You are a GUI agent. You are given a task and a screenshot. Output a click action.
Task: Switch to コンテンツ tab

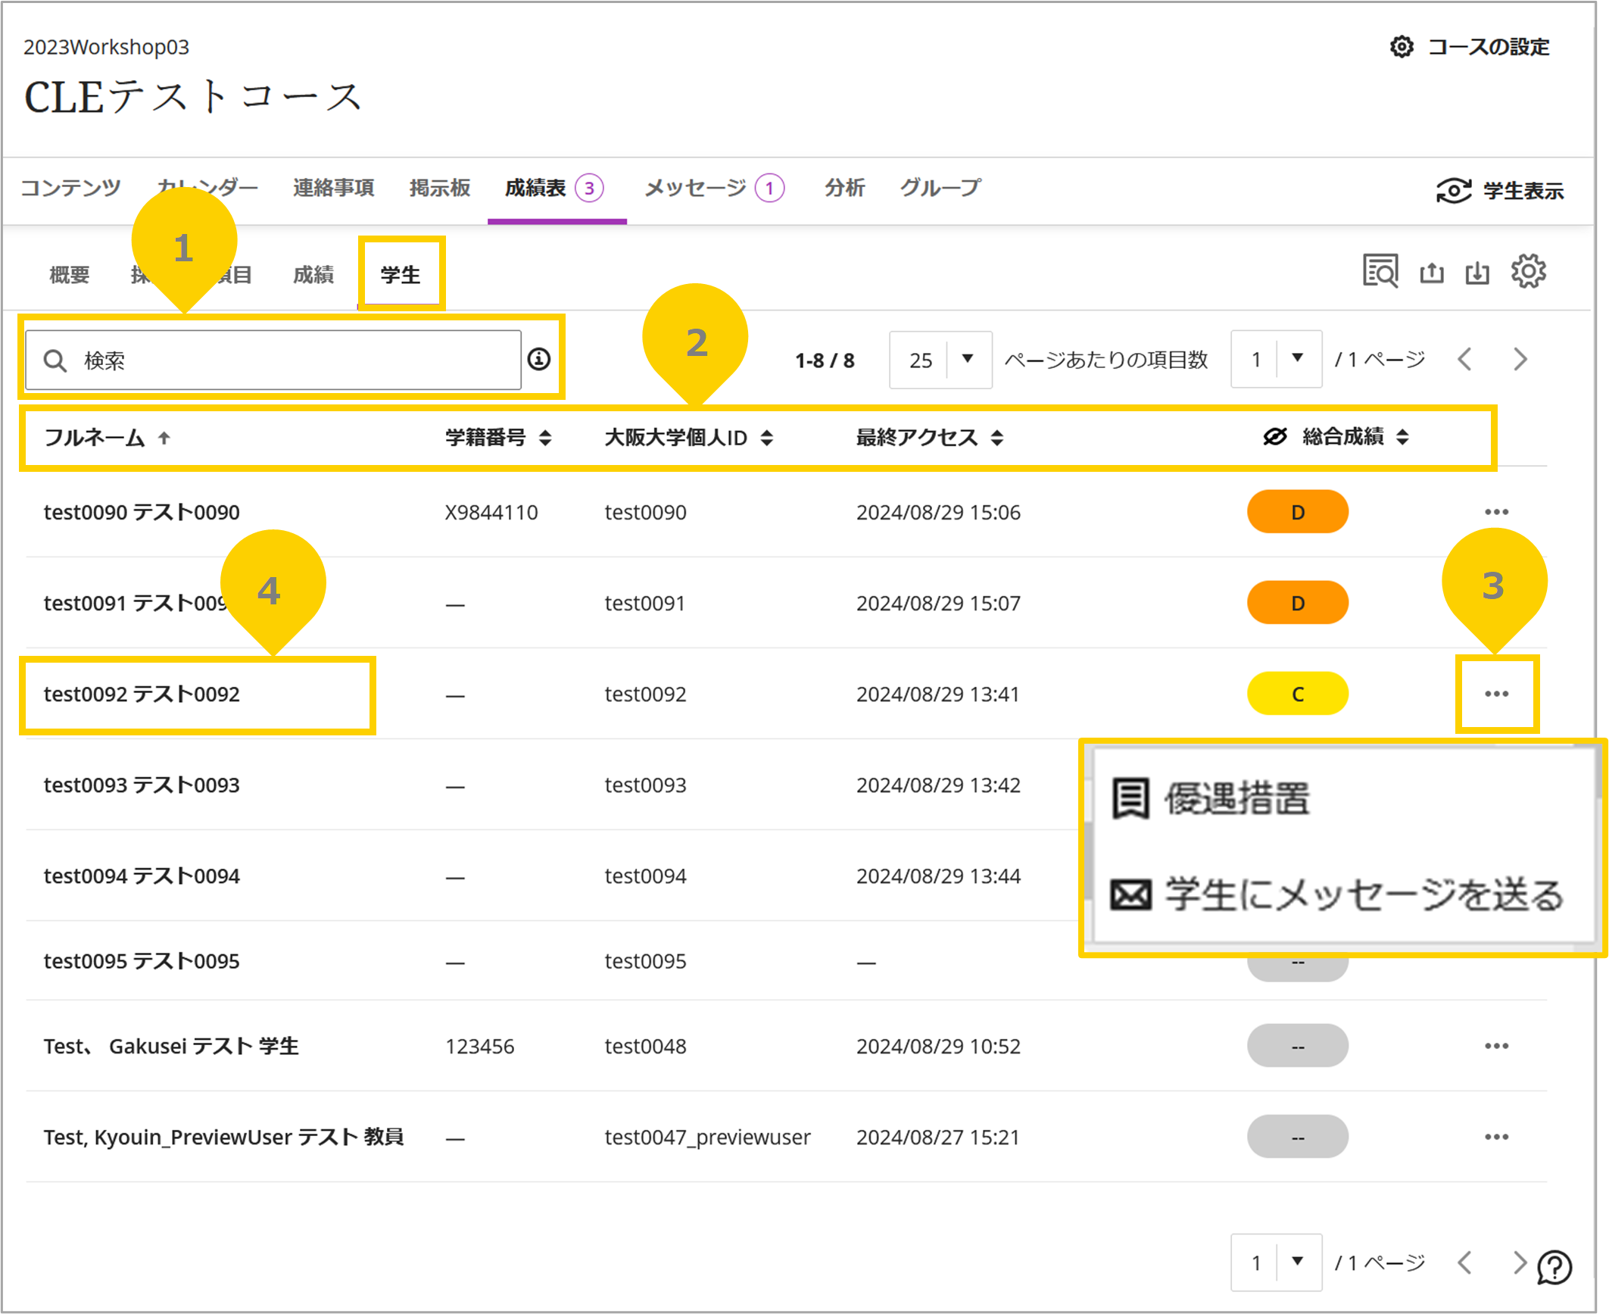click(x=70, y=188)
